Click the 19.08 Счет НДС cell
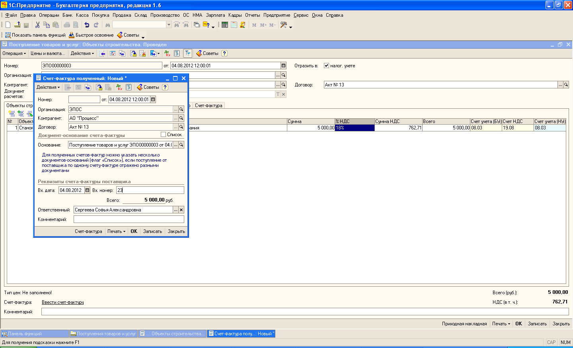This screenshot has width=573, height=348. tap(518, 128)
